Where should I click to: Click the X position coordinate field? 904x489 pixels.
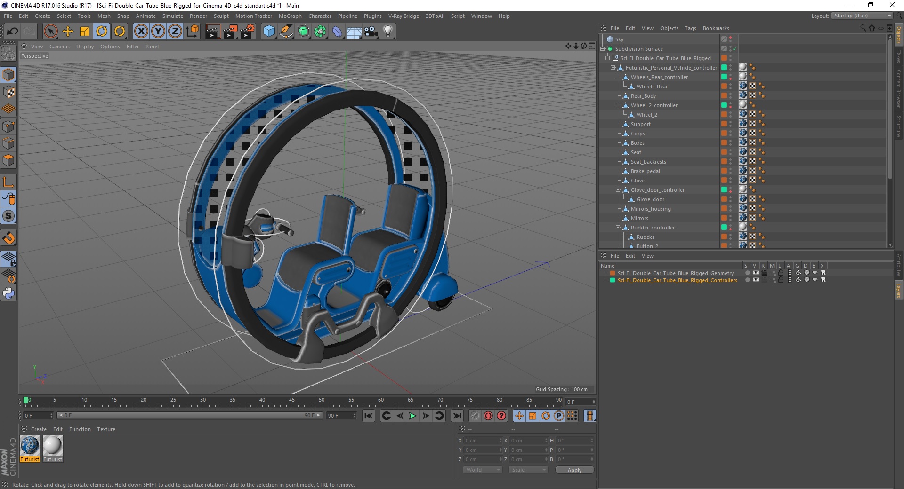[482, 441]
